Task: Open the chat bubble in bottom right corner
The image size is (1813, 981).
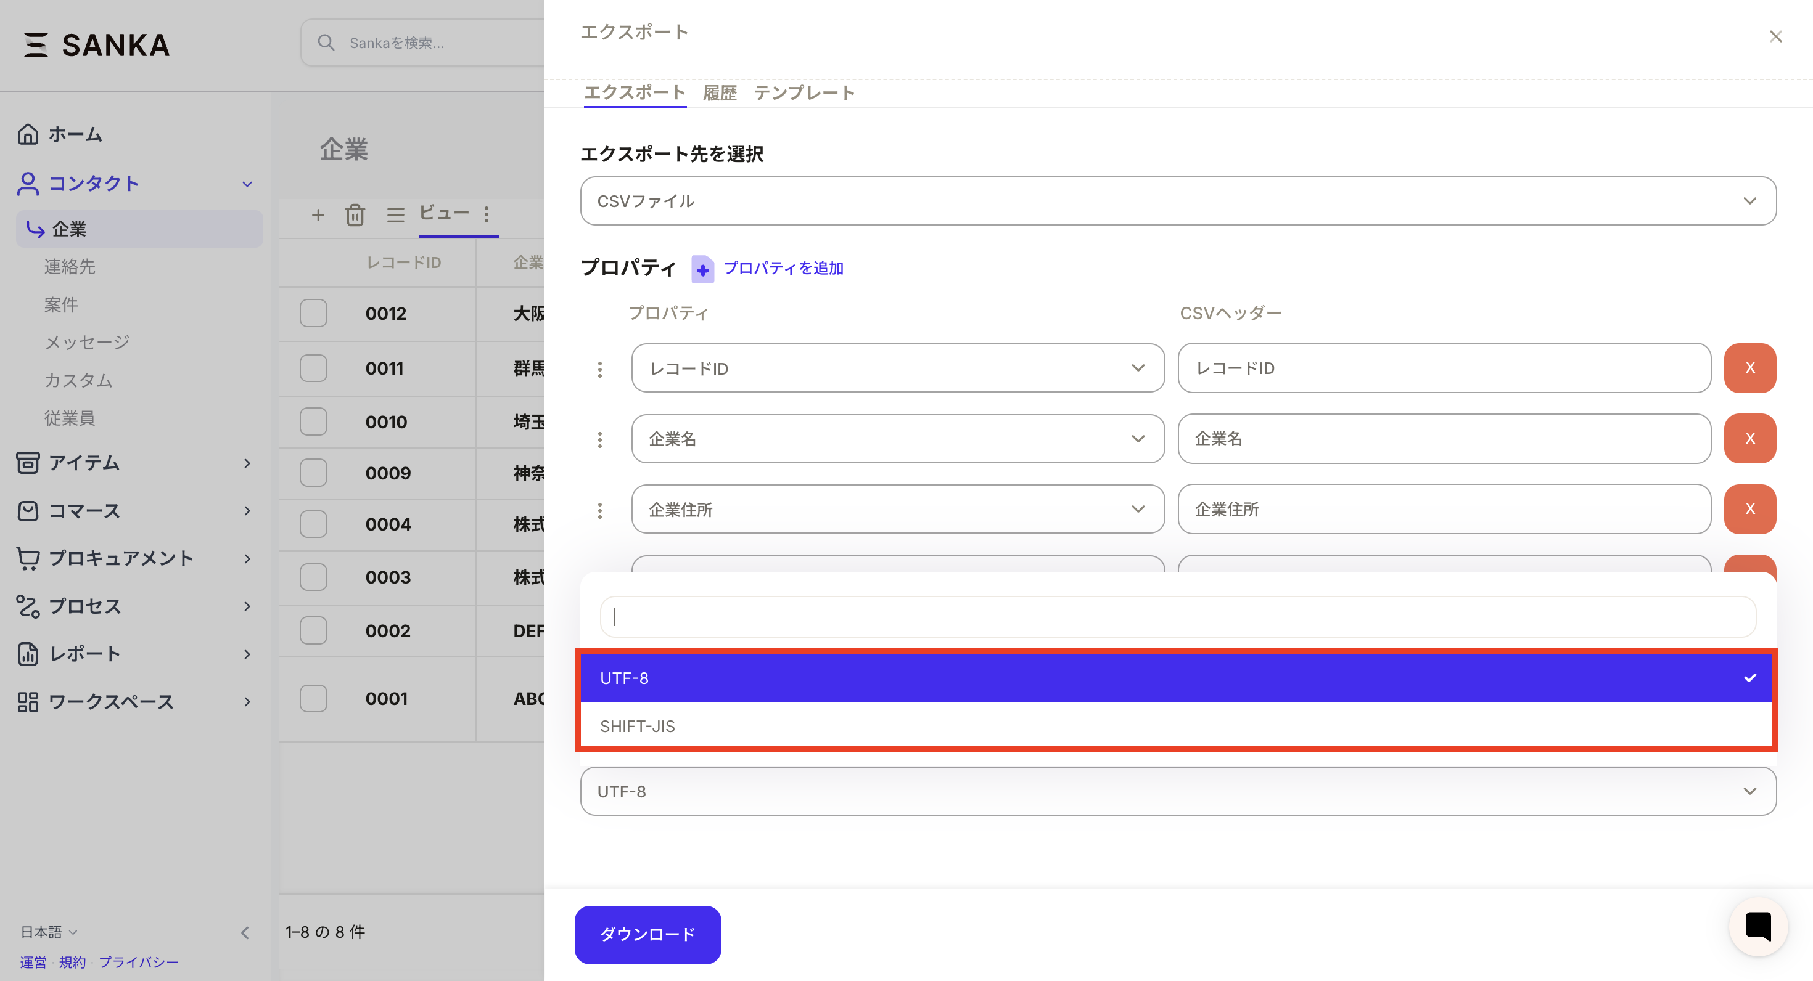Action: 1758,926
